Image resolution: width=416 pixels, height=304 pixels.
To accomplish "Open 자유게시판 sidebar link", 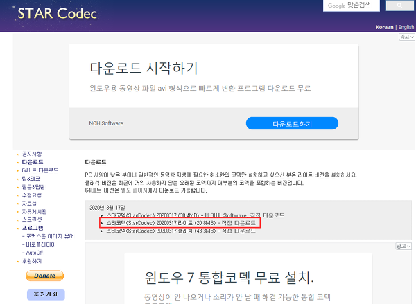I will [x=34, y=211].
